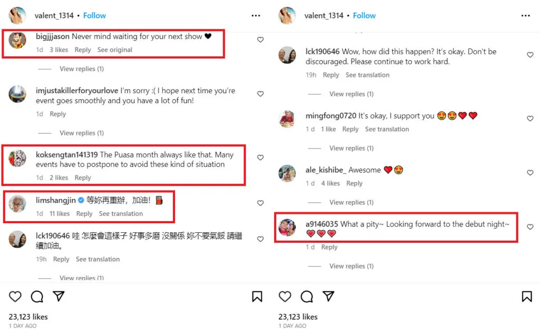Like bigjjjason's comment with the heart
Screen dimensions: 540x336
coord(260,39)
